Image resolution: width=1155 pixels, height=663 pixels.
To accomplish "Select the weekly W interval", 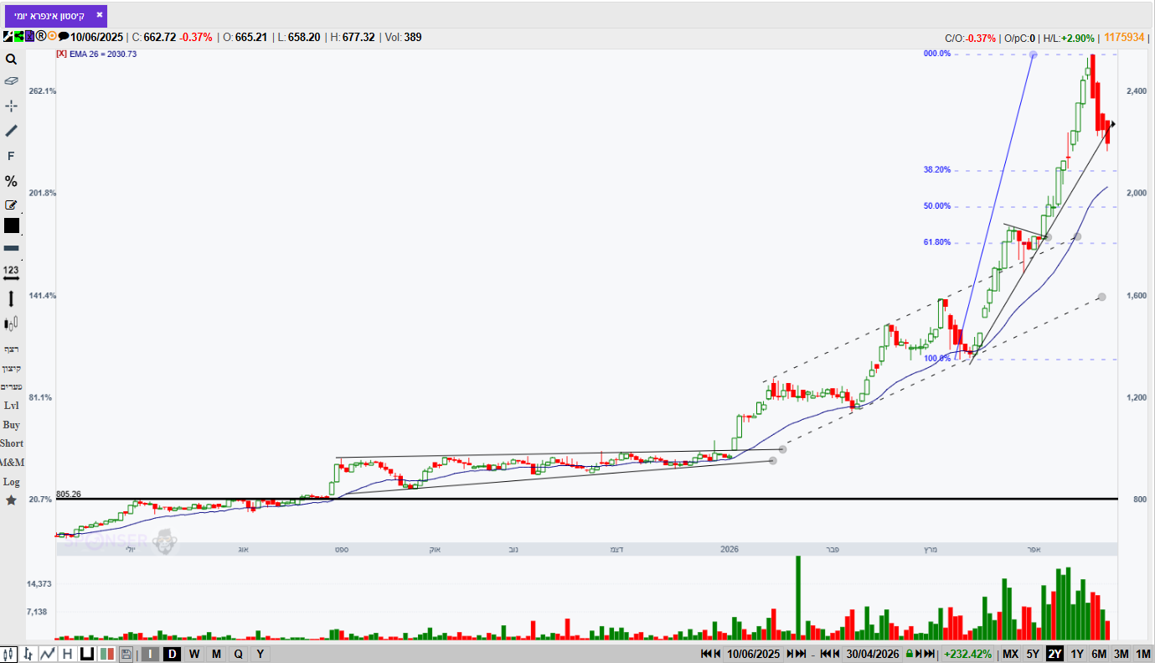I will (193, 654).
